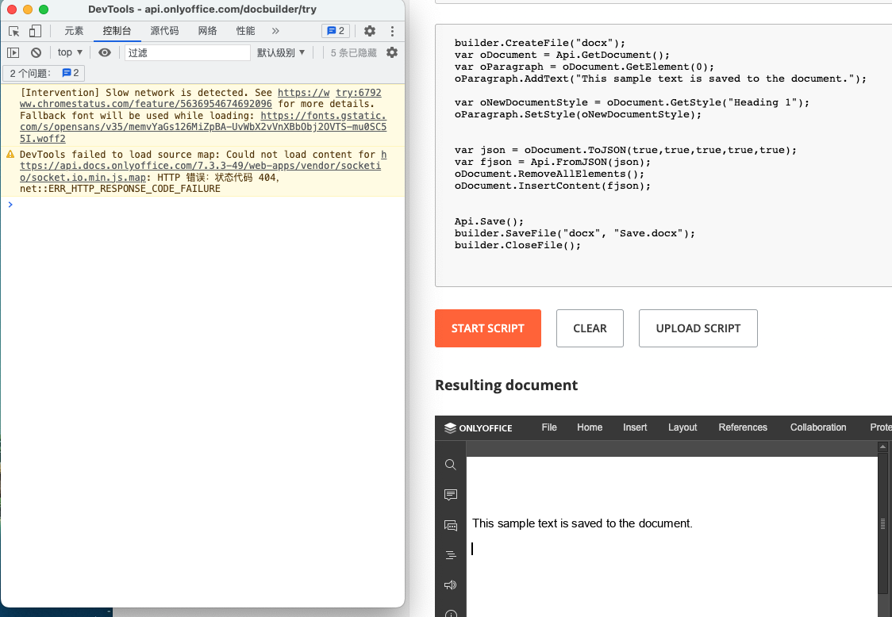The image size is (892, 617).
Task: Click the megaphone feedback icon in the sidebar
Action: (451, 585)
